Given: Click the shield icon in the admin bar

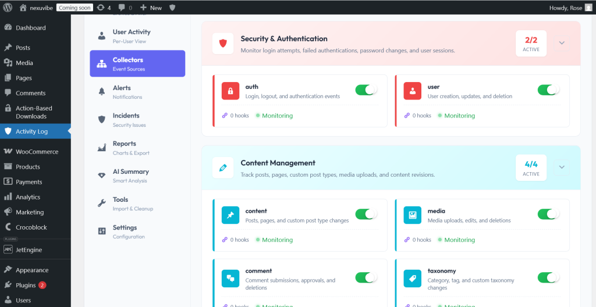Looking at the screenshot, I should click(172, 8).
